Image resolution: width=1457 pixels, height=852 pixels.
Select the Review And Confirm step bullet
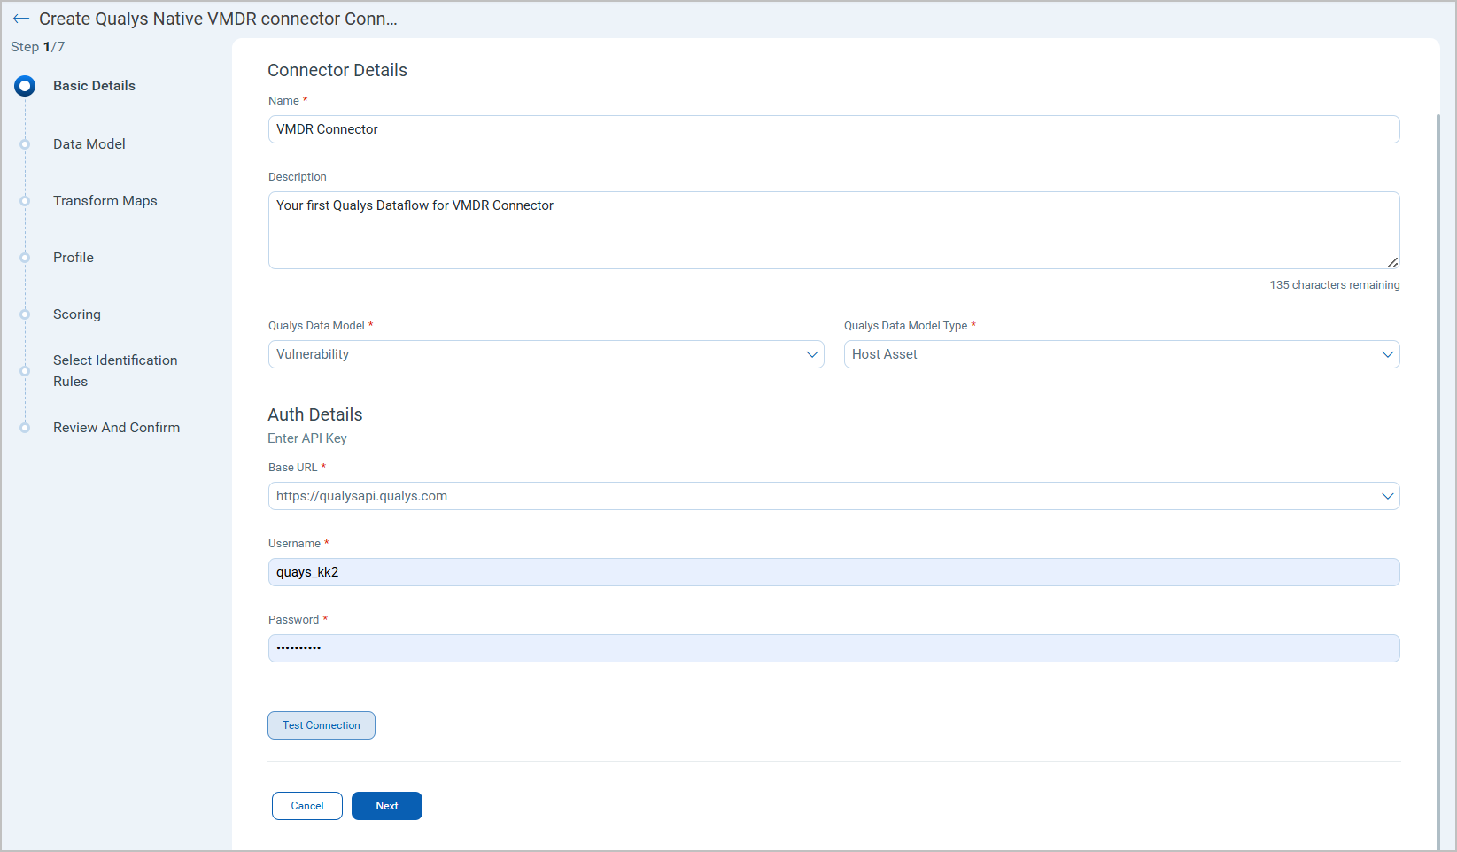pos(25,428)
